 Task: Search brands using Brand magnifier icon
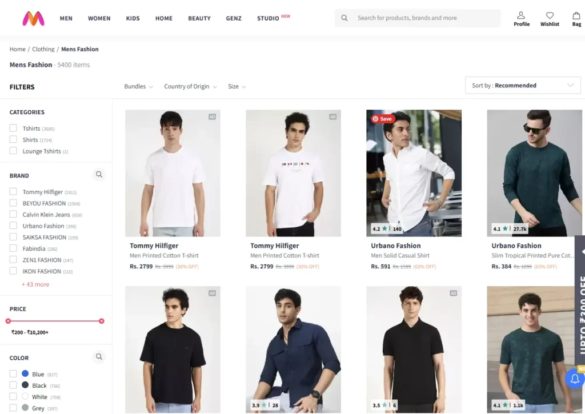(x=99, y=175)
